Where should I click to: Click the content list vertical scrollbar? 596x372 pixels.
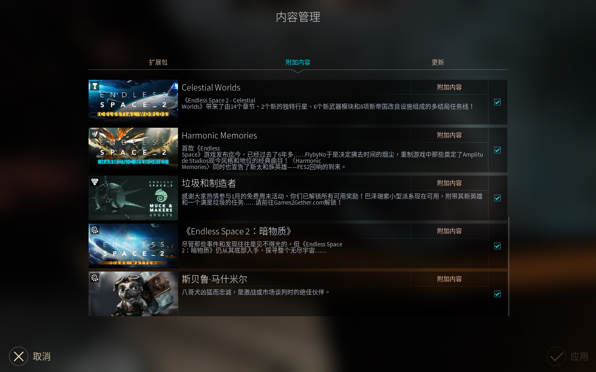509,267
